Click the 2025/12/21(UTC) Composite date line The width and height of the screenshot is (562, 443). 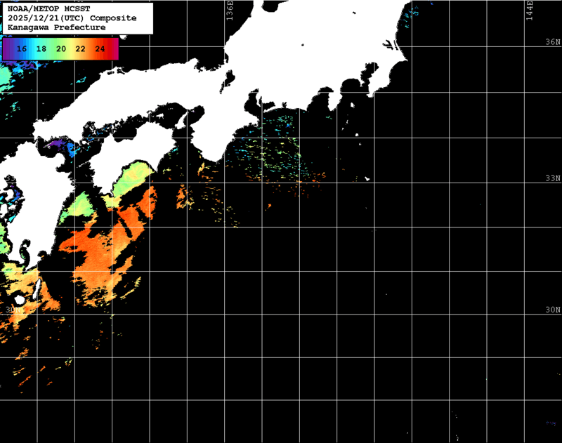point(72,18)
